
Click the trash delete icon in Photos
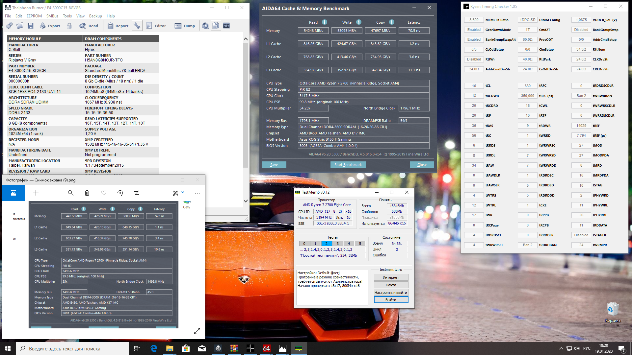(x=87, y=193)
